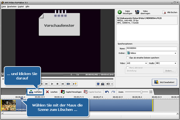Toggle the Menü aktivieren checkbox

[x=127, y=68]
